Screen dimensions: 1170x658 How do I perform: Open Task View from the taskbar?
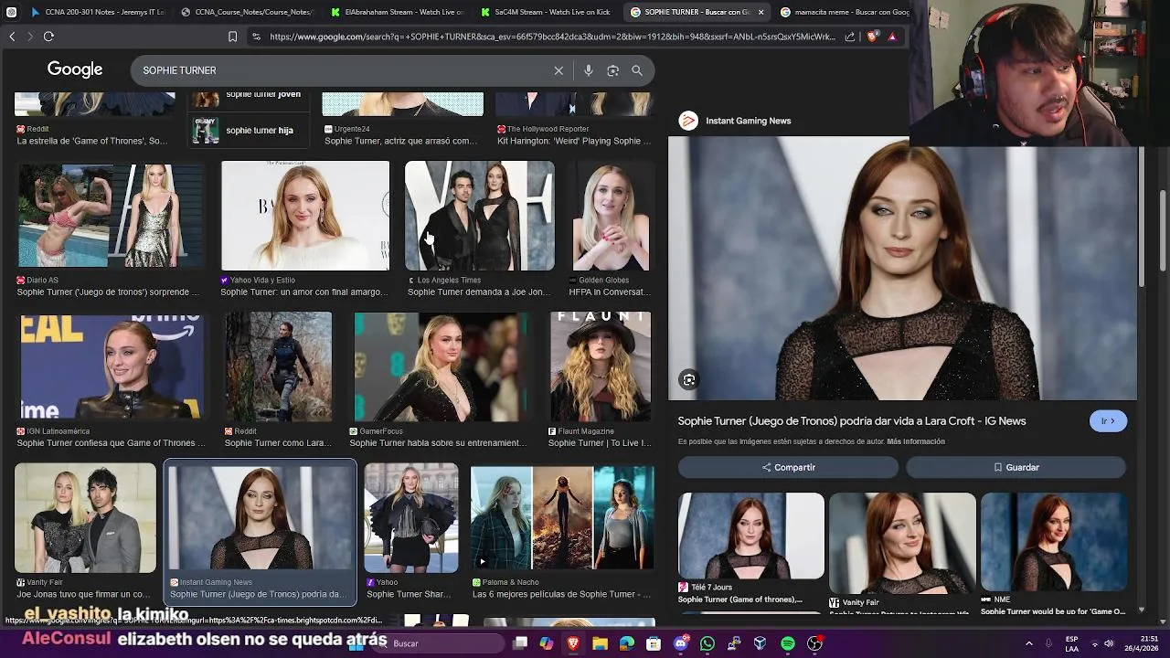click(520, 643)
